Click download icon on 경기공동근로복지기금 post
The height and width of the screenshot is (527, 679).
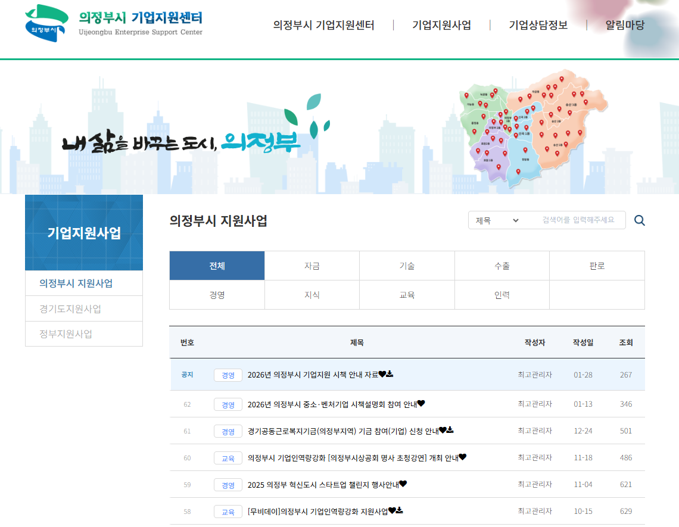[x=451, y=430]
